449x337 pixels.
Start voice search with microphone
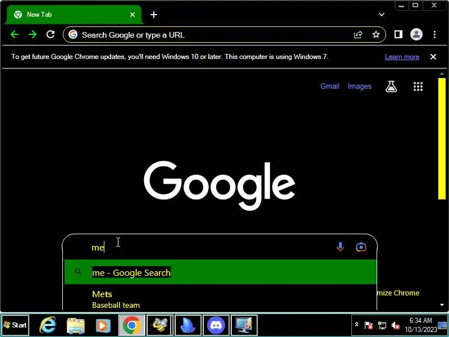click(340, 247)
